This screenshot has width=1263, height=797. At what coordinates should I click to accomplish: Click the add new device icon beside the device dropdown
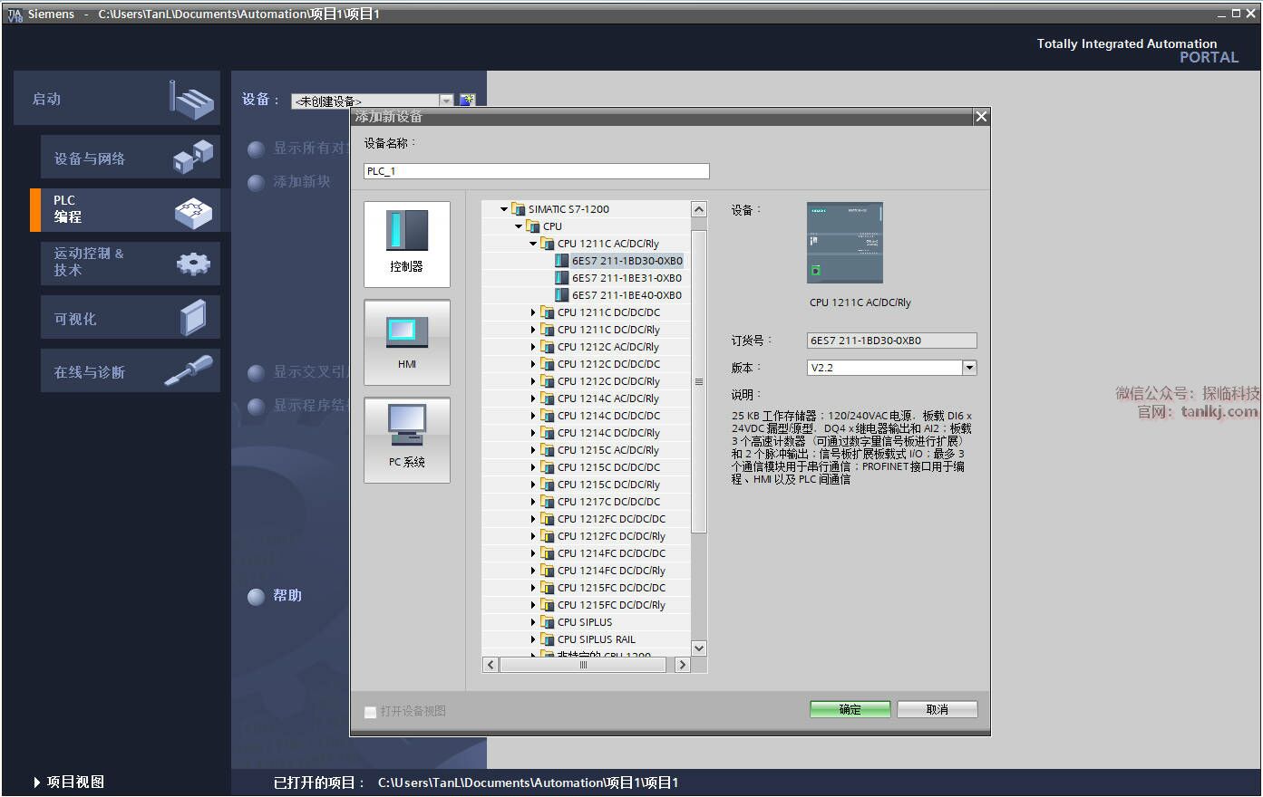click(467, 100)
